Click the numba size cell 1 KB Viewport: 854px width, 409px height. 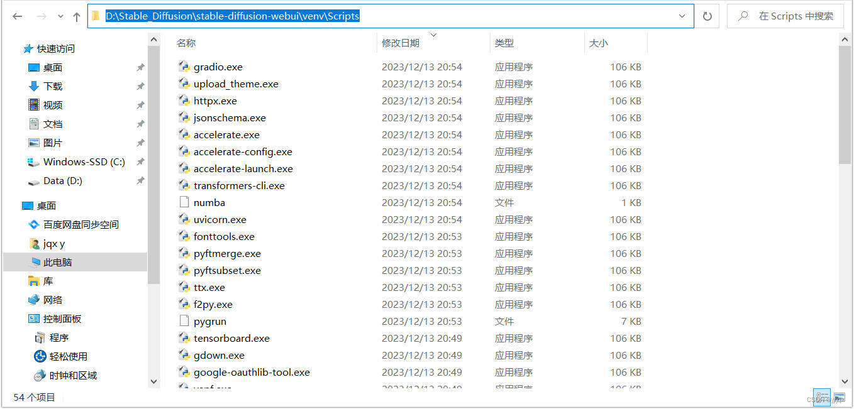(x=631, y=202)
